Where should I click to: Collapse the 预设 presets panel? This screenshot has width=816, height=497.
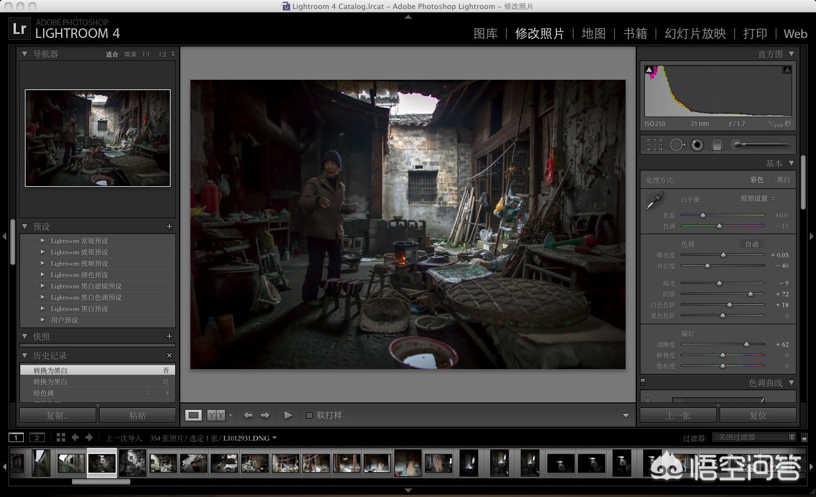(24, 226)
